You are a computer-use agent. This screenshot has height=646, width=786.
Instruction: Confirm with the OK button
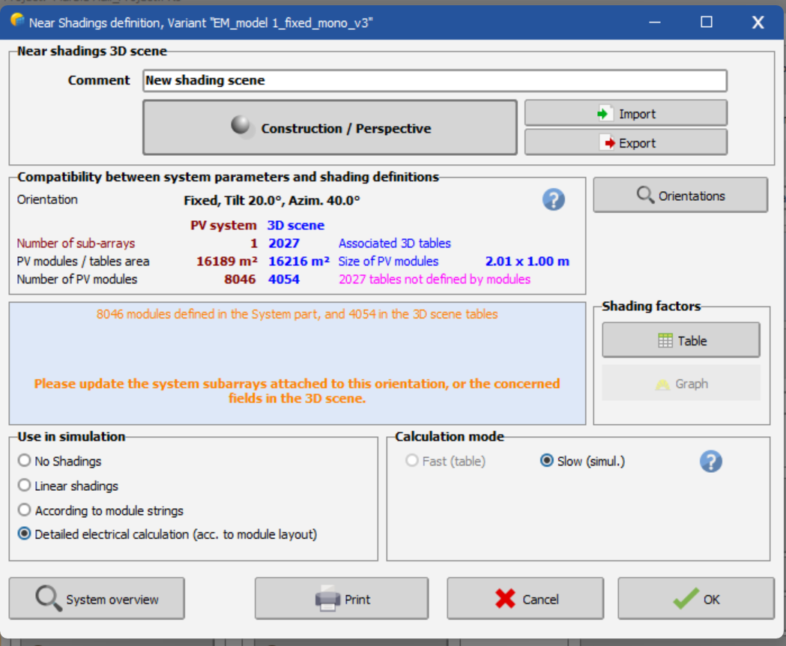tap(695, 599)
